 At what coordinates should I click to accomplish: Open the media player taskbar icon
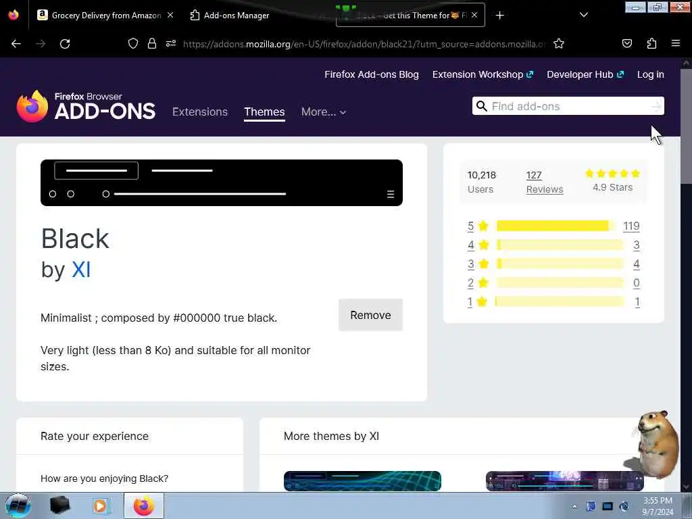(100, 505)
